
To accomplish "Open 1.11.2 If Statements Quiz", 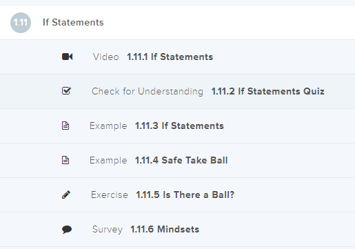I will (x=268, y=91).
